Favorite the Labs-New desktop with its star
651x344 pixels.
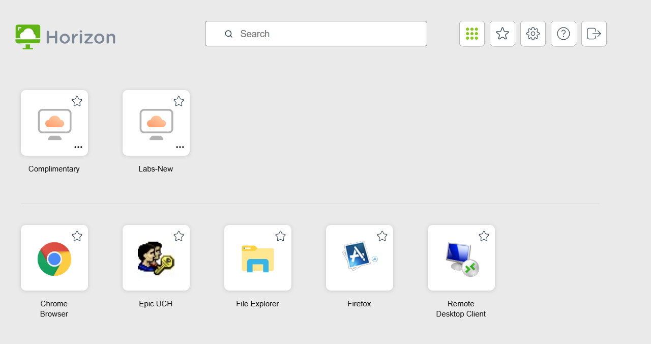point(179,101)
